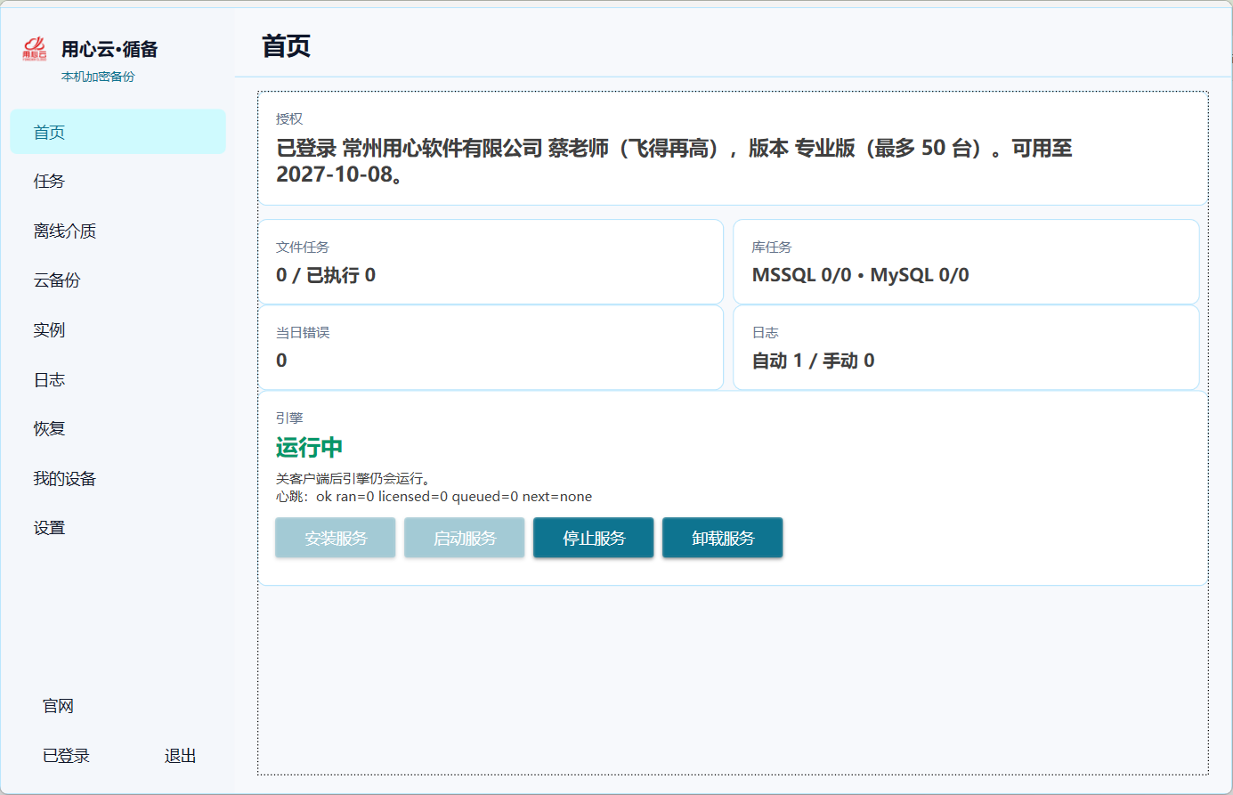Open the 实例 page
Image resolution: width=1233 pixels, height=795 pixels.
(x=118, y=330)
